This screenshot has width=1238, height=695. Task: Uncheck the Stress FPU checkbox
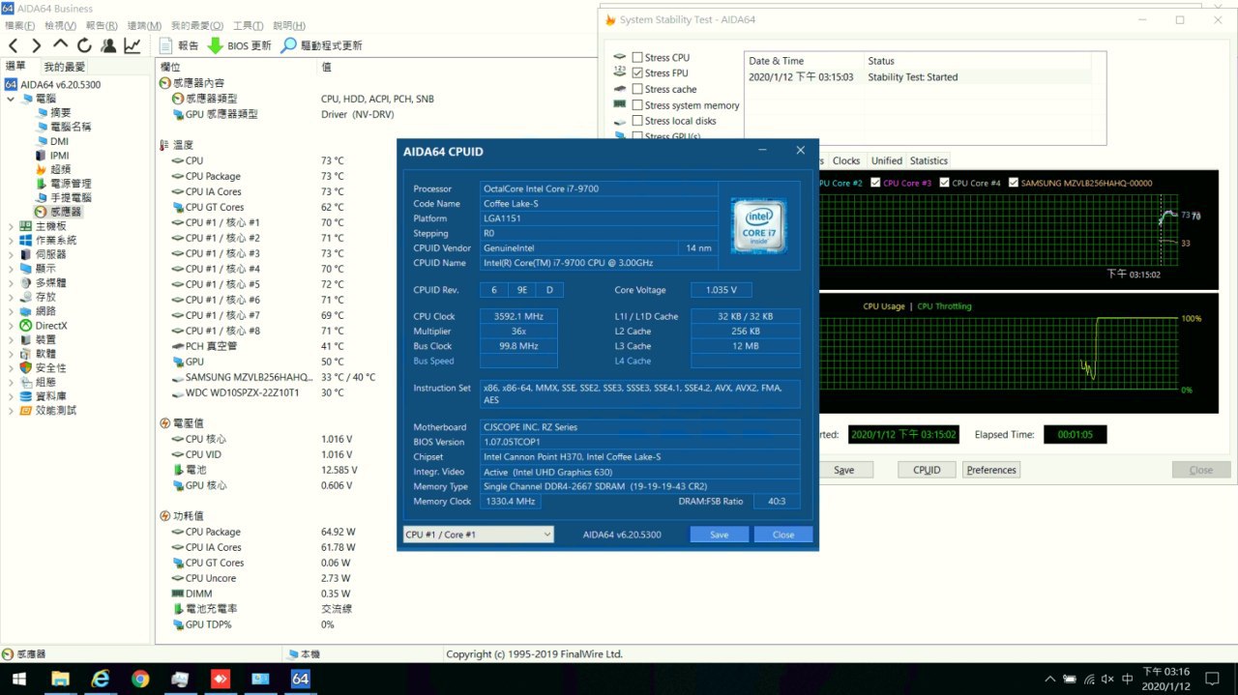point(637,73)
